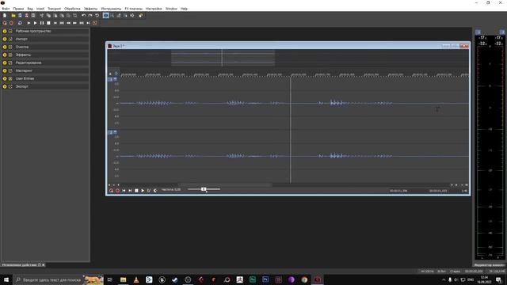Click the Copy toolbar icon
The width and height of the screenshot is (507, 285).
(48, 16)
